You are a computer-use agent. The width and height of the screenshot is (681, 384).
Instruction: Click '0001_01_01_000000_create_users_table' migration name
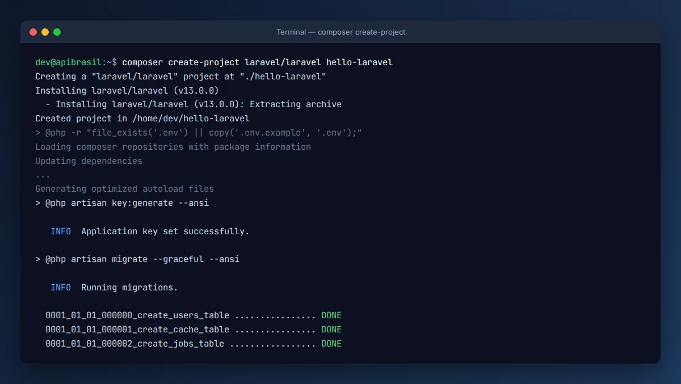137,316
